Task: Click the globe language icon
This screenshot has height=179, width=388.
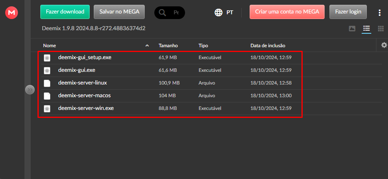Action: point(219,12)
